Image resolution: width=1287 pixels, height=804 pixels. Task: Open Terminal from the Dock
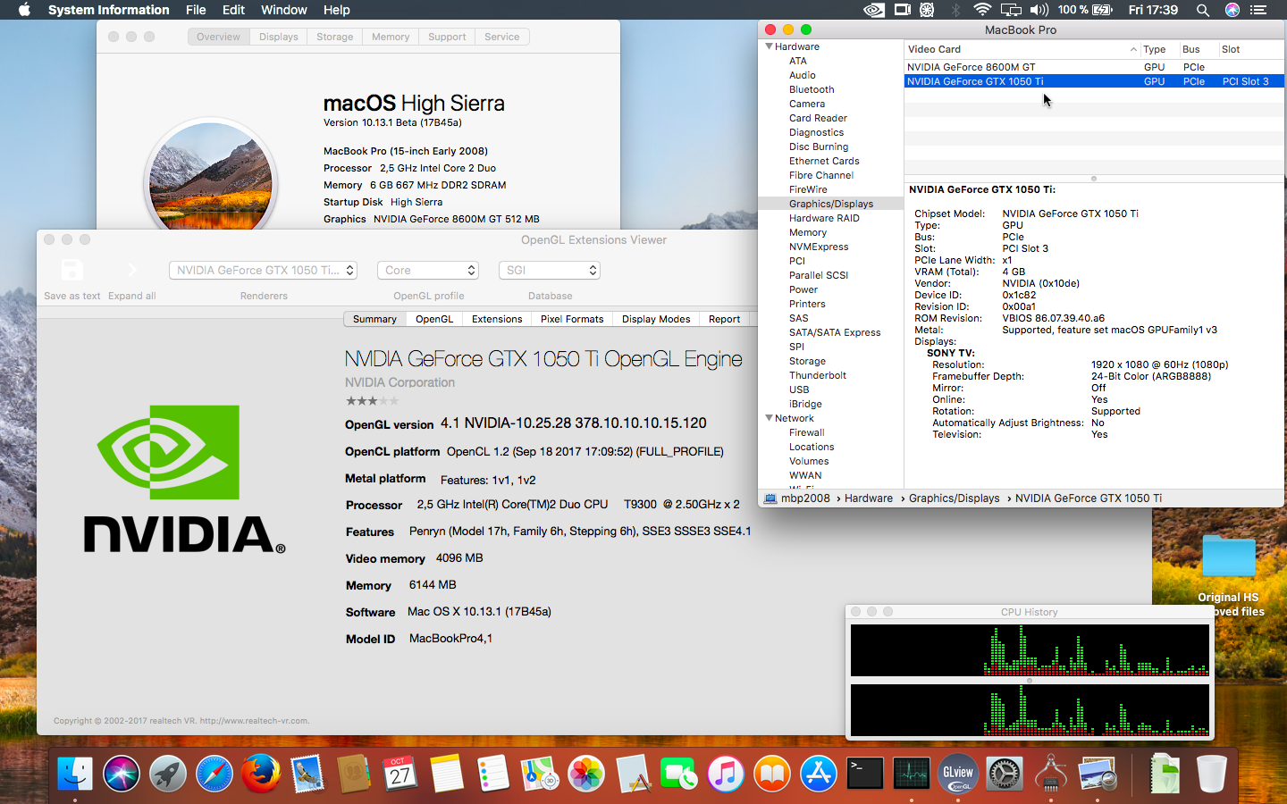865,774
